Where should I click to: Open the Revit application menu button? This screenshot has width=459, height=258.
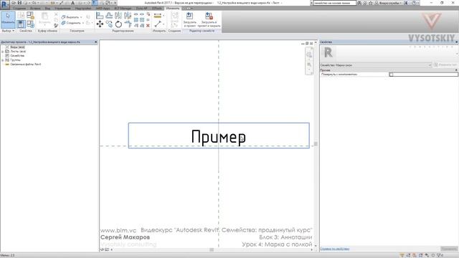[4, 4]
